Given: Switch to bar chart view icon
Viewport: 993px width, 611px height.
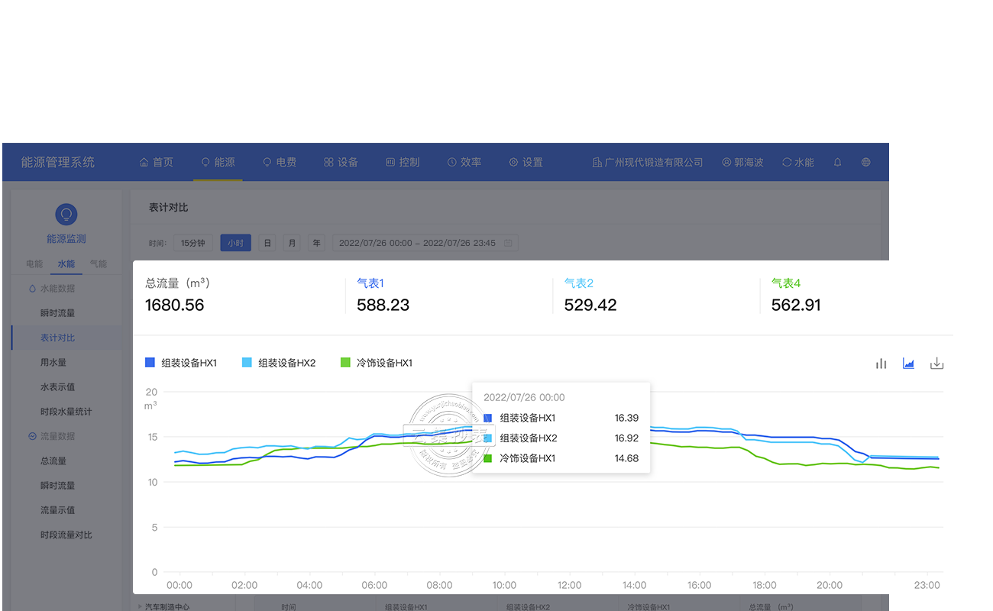Looking at the screenshot, I should pos(881,364).
